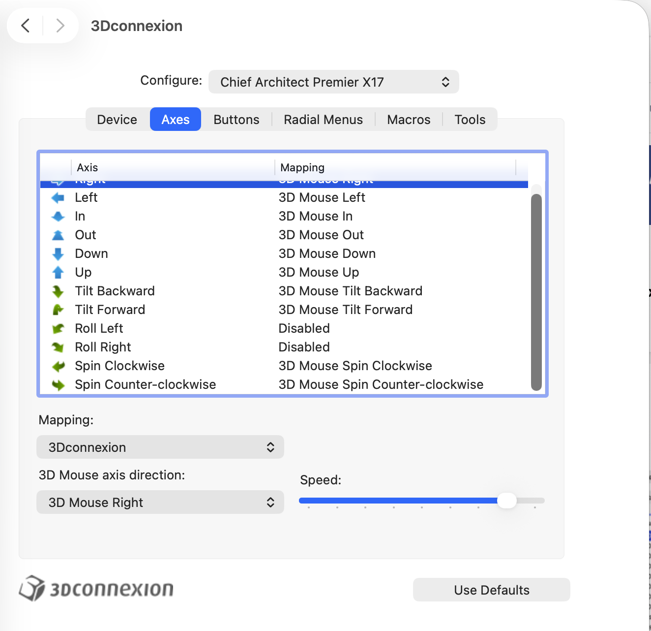Select the Tilt Backward axis name
651x631 pixels.
[x=115, y=291]
